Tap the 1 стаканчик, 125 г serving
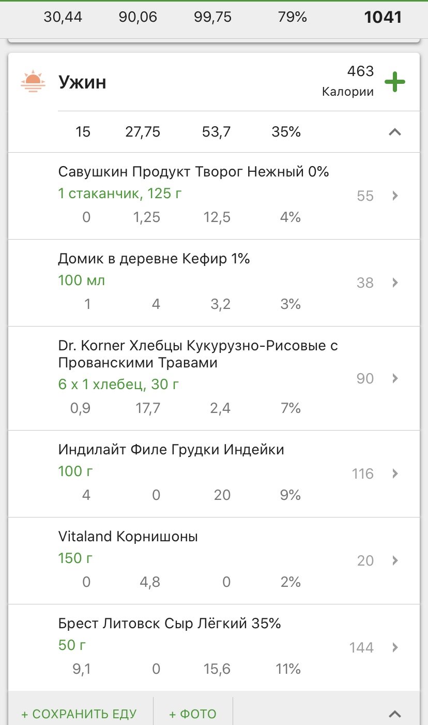 pos(120,194)
